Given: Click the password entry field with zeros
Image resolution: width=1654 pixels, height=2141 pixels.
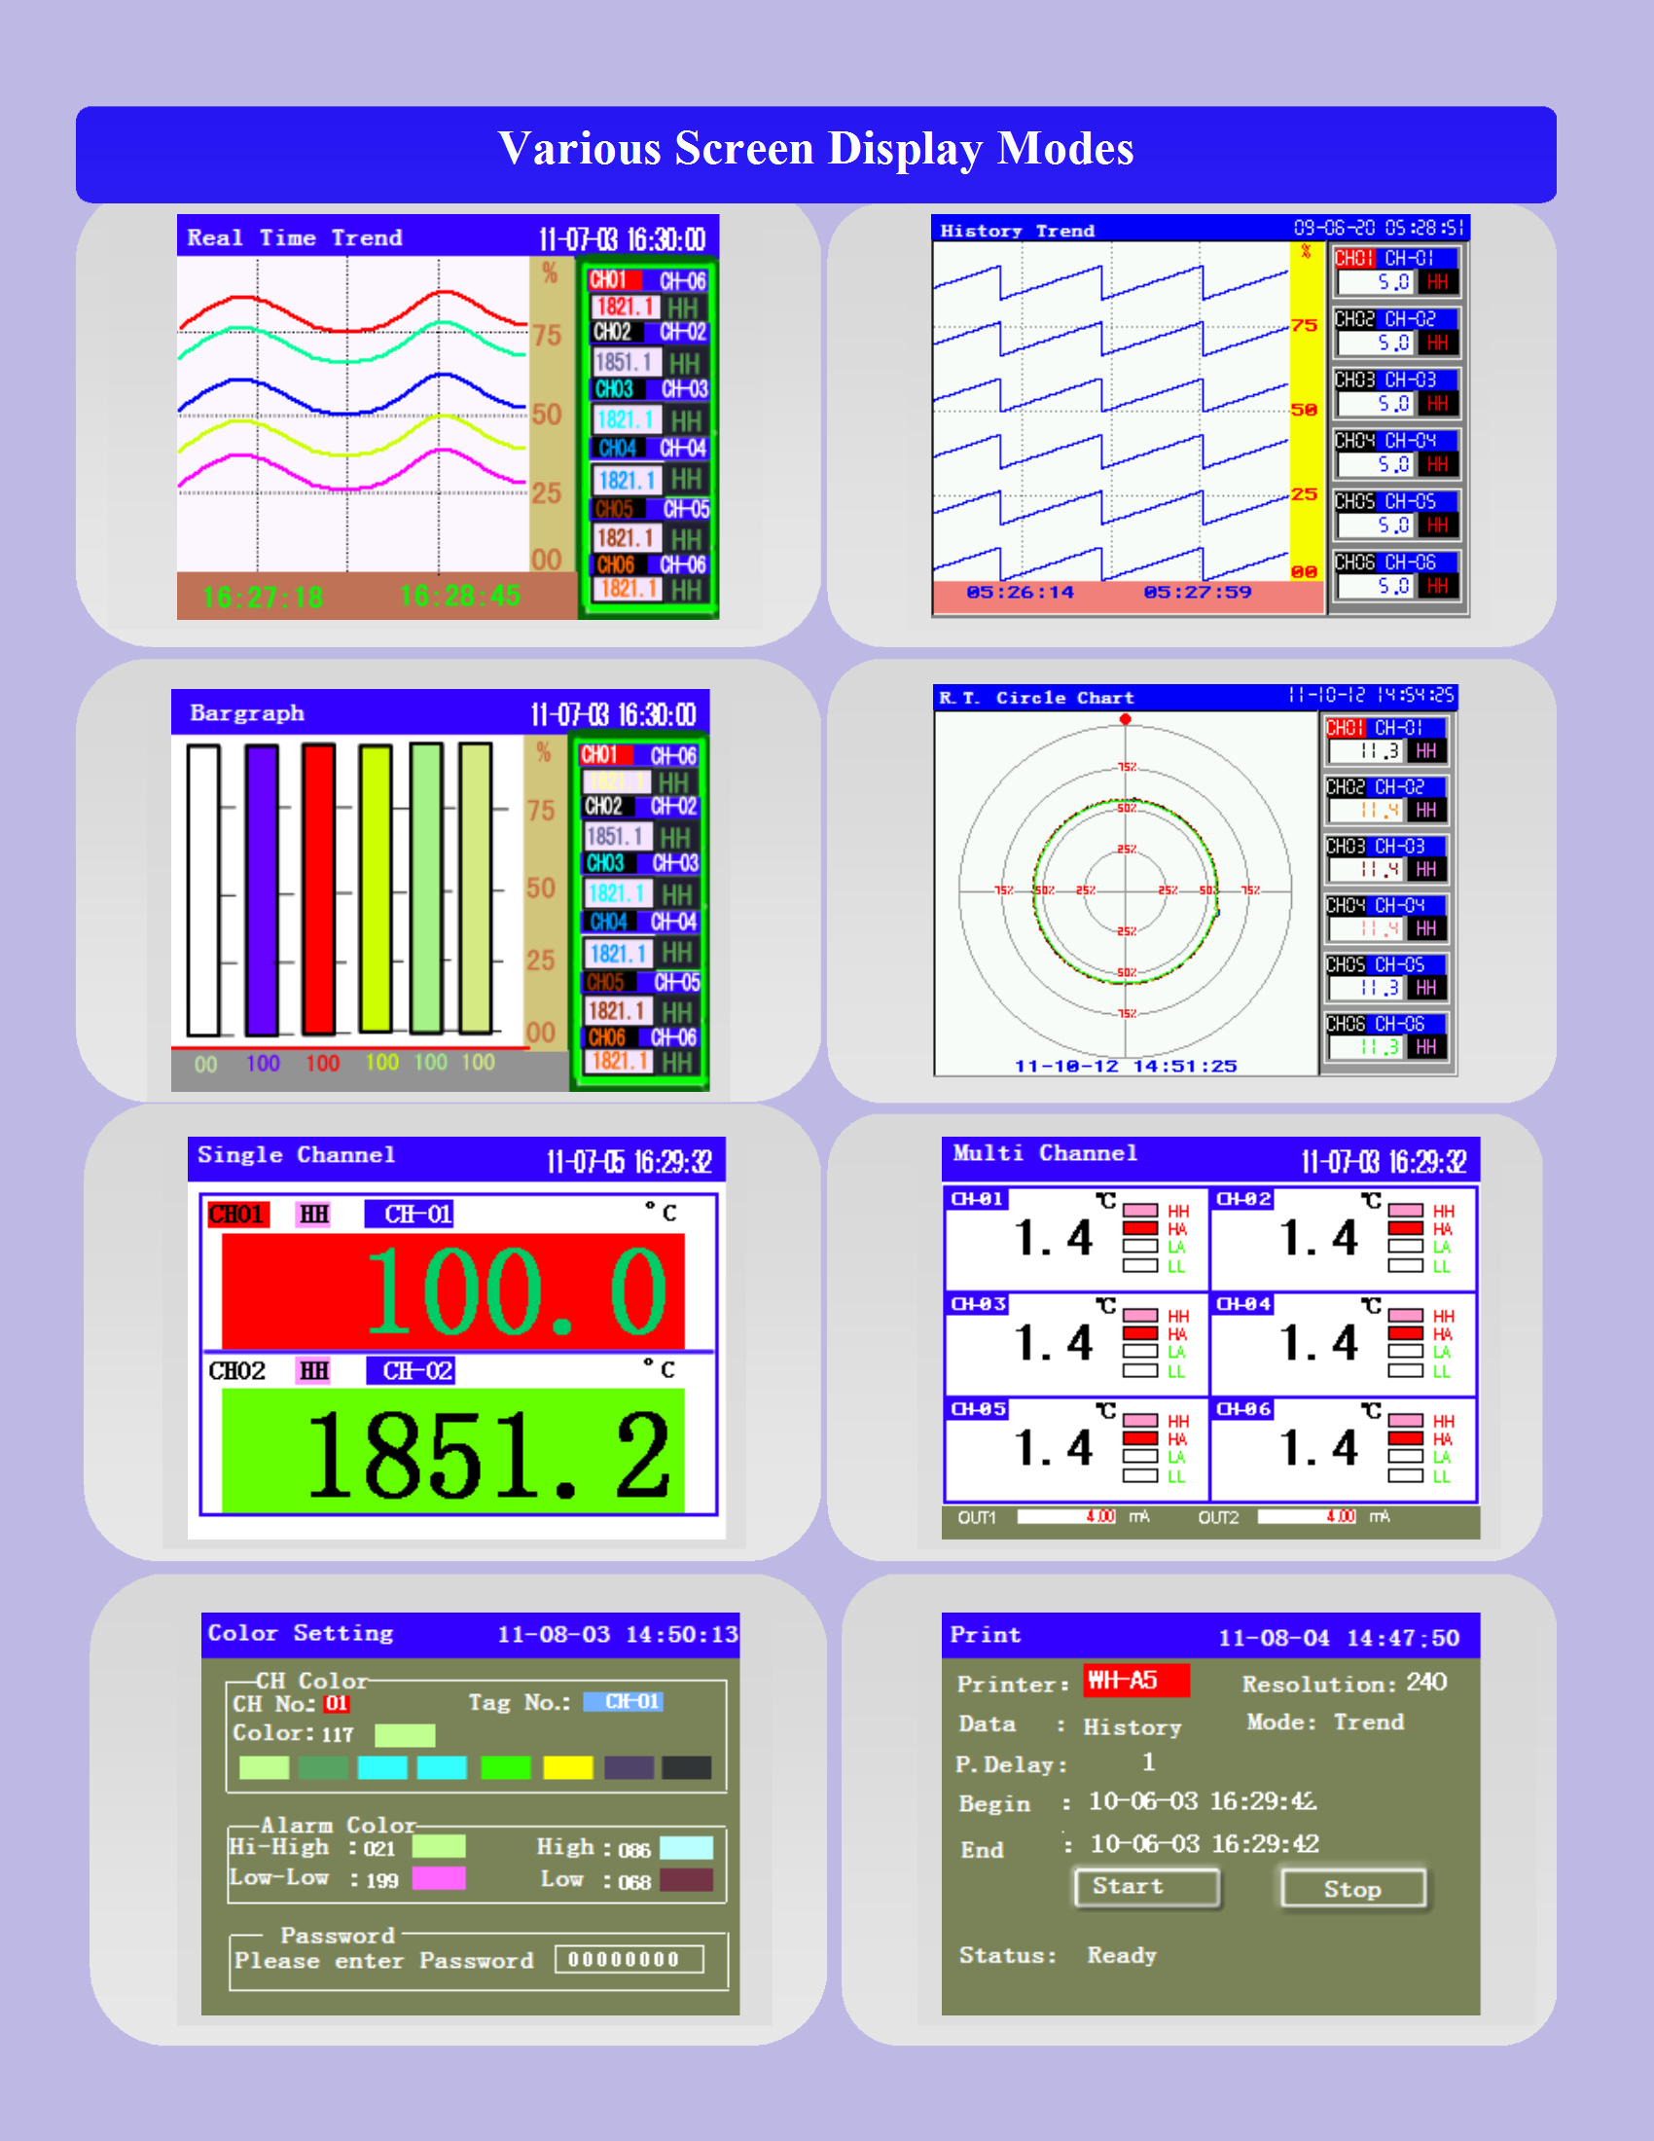Looking at the screenshot, I should [629, 1960].
